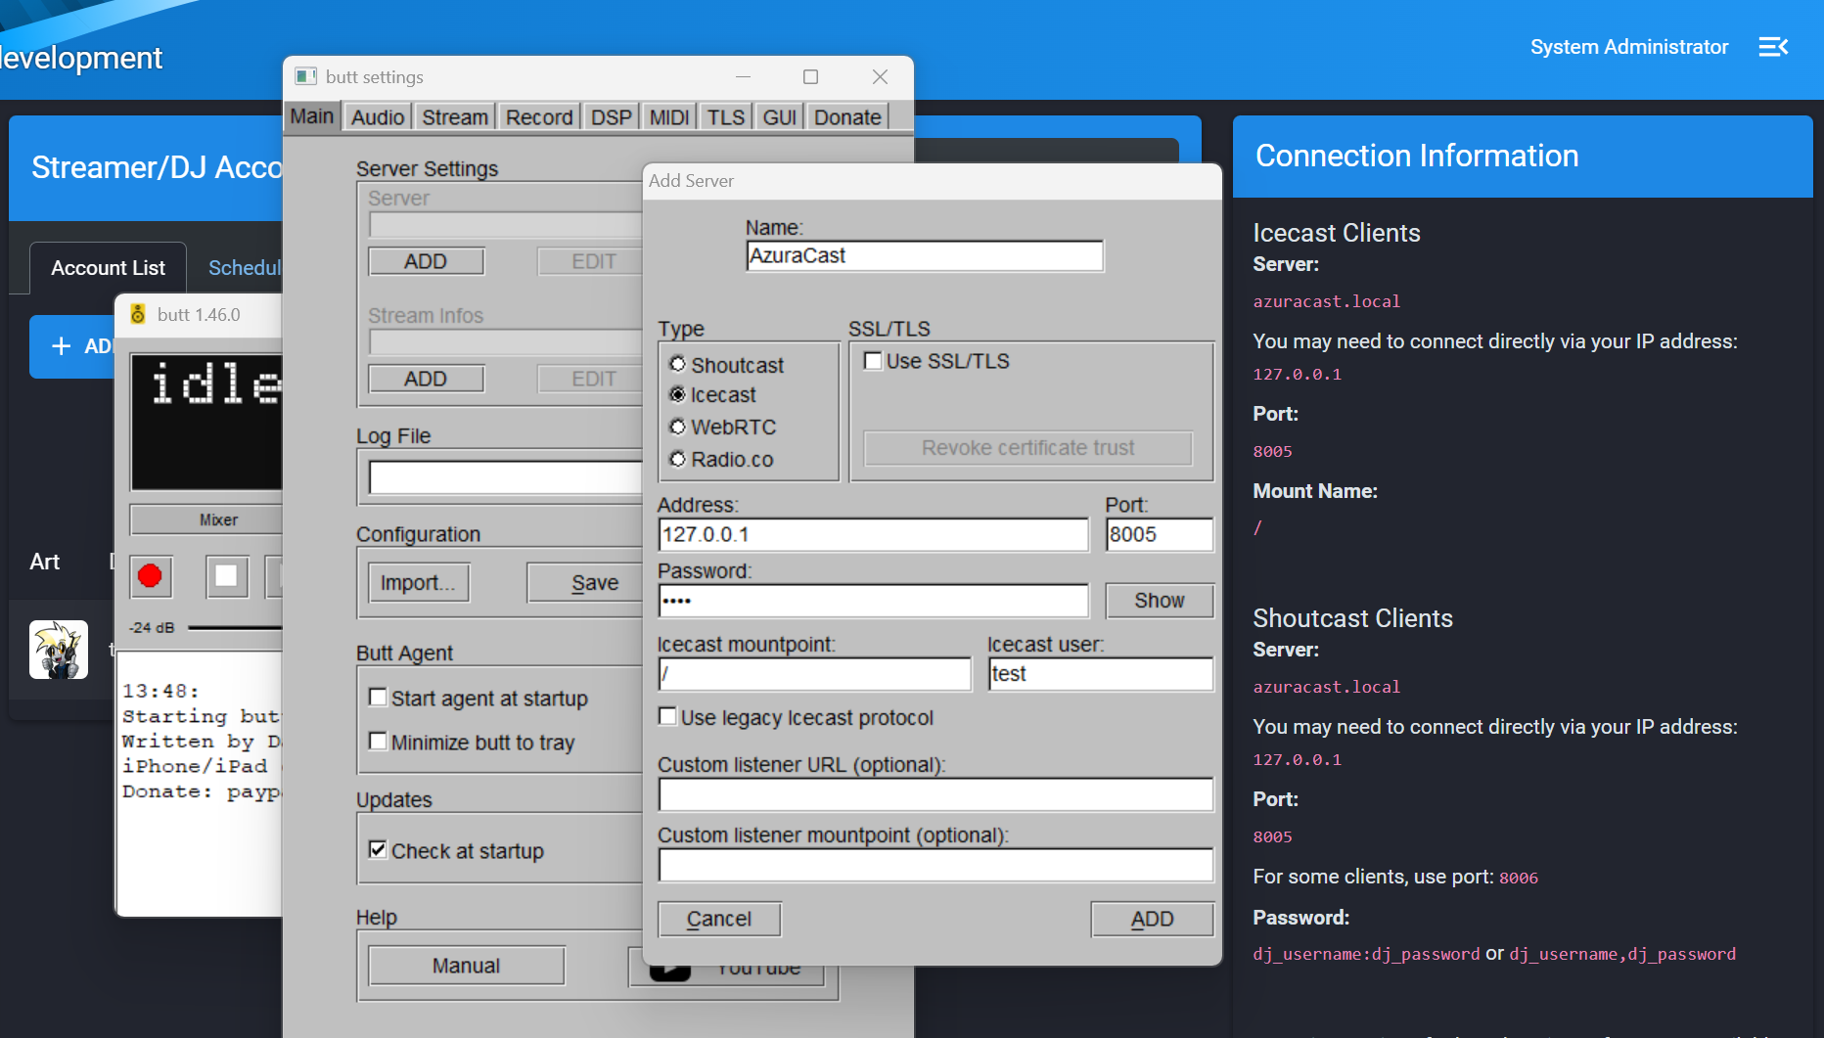
Task: Open the Manual help button
Action: [466, 966]
